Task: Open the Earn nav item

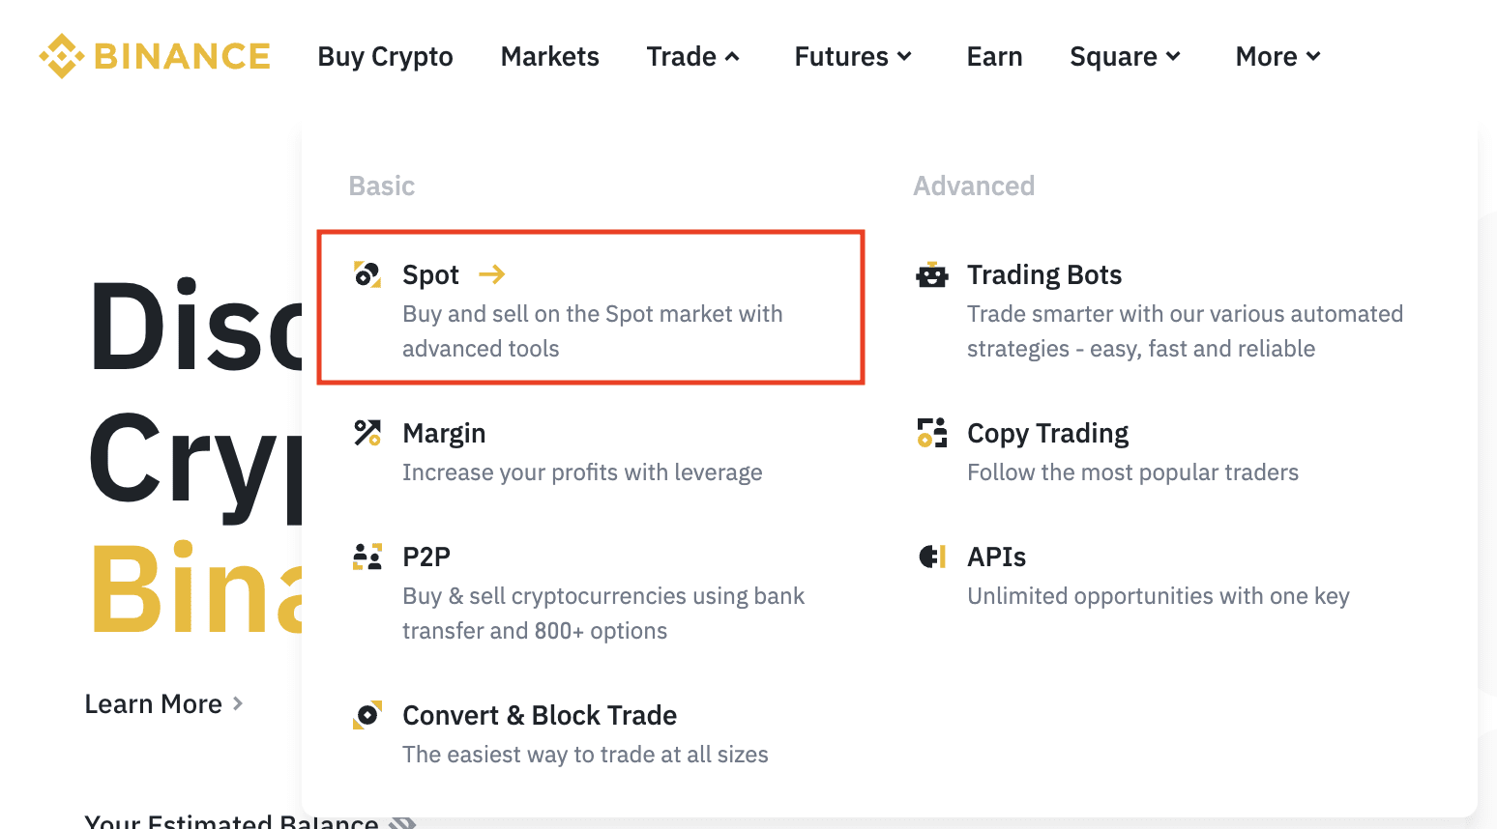Action: point(994,57)
